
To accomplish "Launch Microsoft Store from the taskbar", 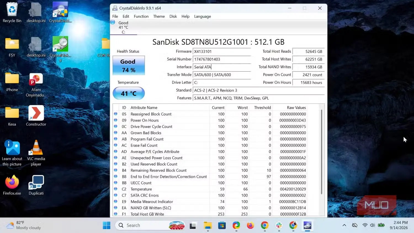I will click(x=222, y=226).
